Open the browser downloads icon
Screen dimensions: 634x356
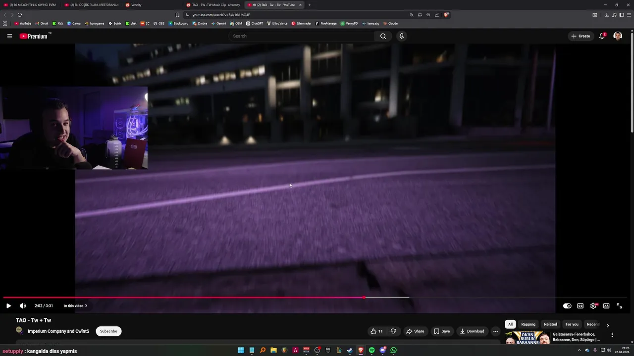[606, 15]
